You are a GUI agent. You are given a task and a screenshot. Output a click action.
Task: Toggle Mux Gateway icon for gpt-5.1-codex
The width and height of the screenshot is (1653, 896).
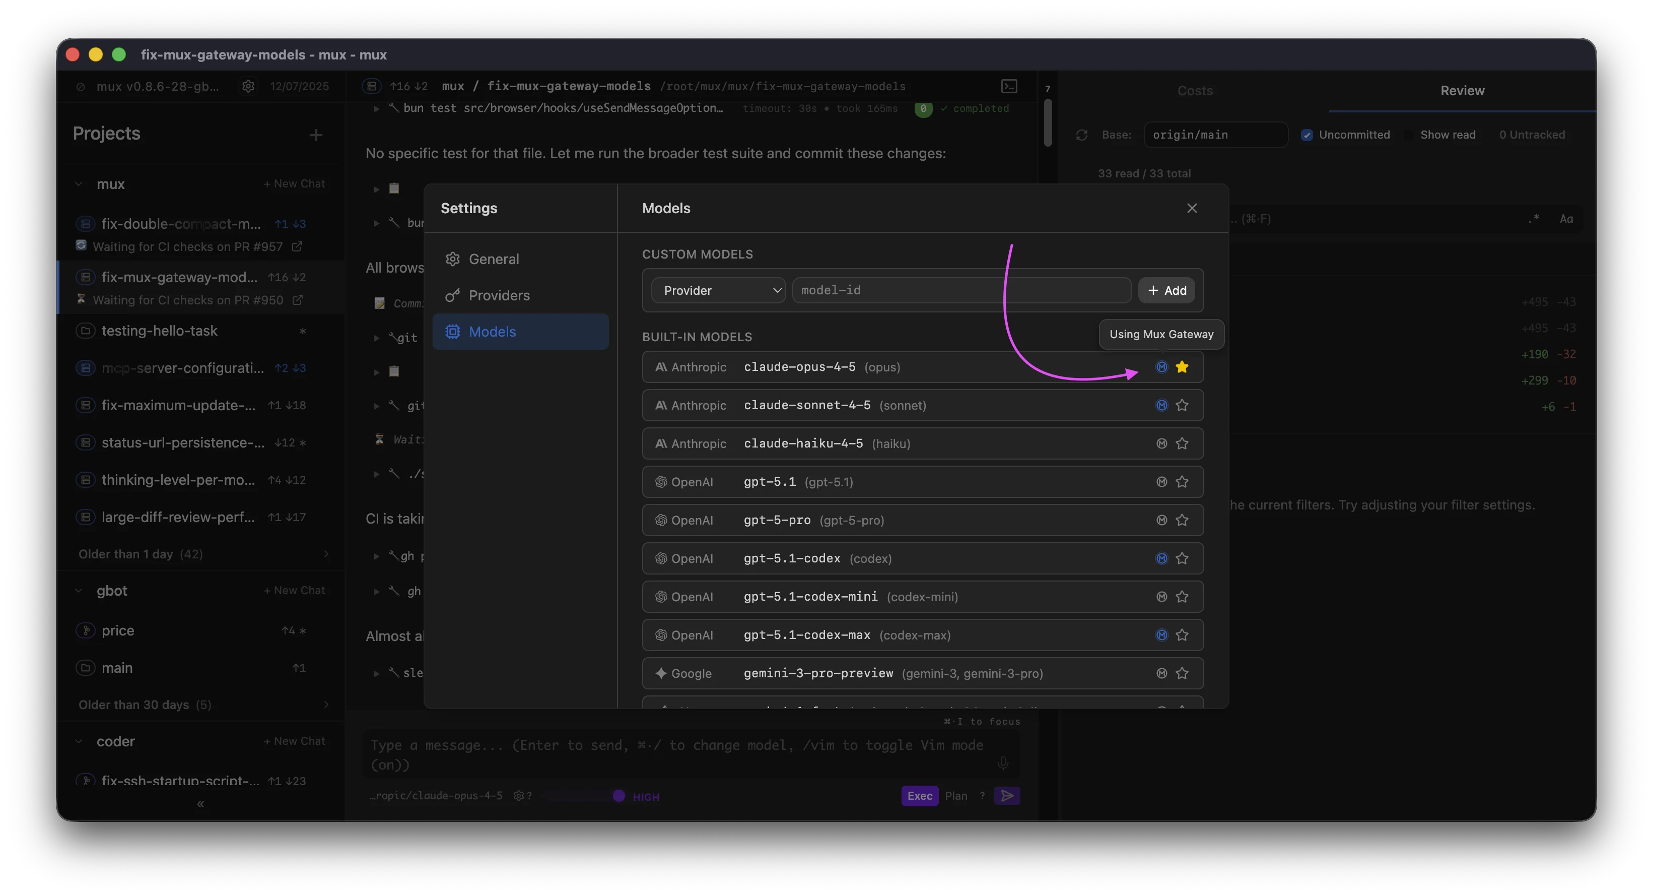pos(1161,558)
